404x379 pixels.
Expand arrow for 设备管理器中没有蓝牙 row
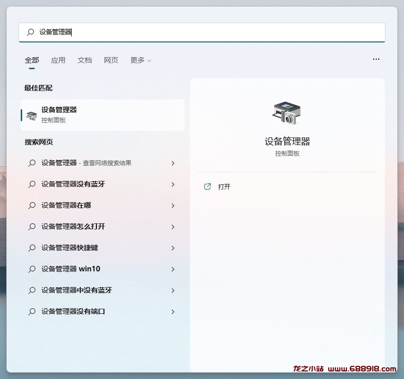(173, 291)
